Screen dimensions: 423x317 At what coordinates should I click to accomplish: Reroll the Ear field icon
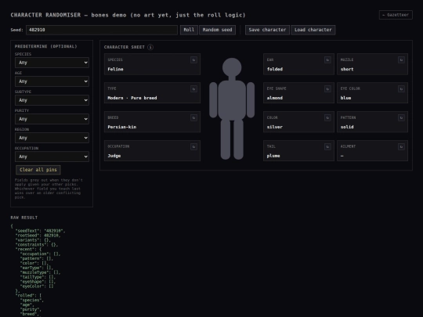click(x=327, y=59)
